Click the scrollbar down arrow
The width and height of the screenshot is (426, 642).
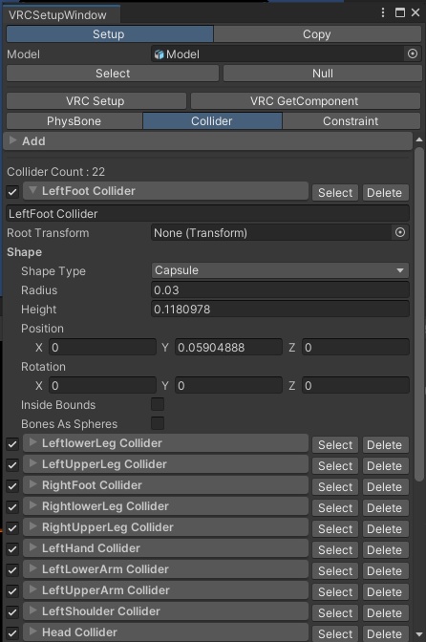tap(419, 634)
